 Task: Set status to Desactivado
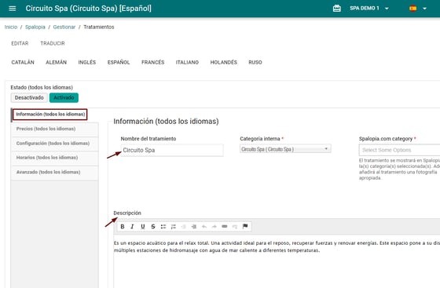coord(29,98)
